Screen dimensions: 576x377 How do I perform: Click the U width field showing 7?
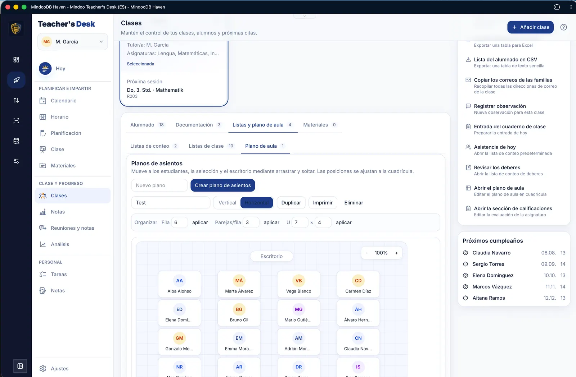click(300, 222)
